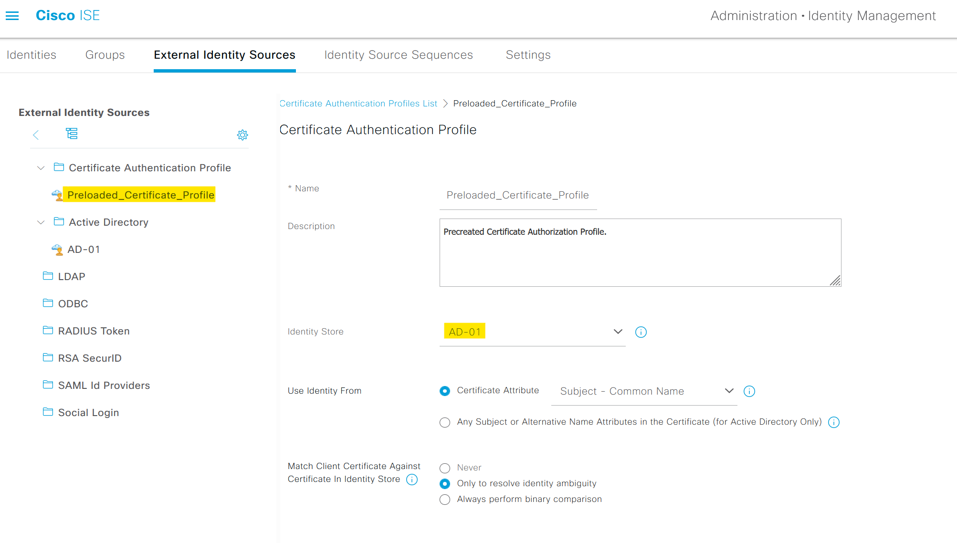Click the info icon after Active Directory Only option
This screenshot has width=957, height=543.
[834, 422]
